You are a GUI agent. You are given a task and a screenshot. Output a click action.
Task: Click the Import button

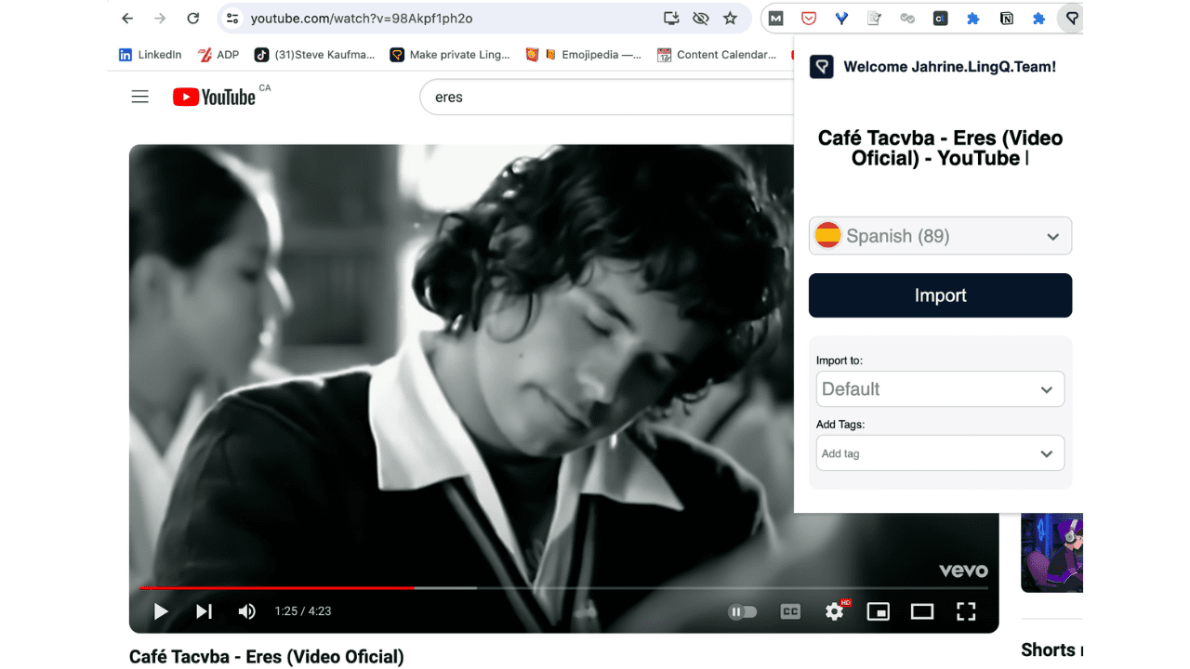pos(940,295)
